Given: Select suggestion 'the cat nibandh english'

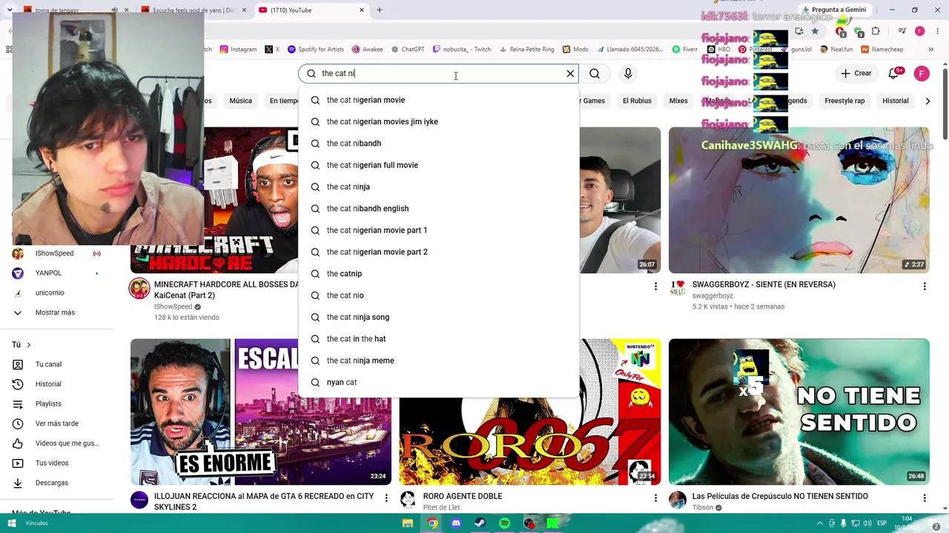Looking at the screenshot, I should (438, 209).
